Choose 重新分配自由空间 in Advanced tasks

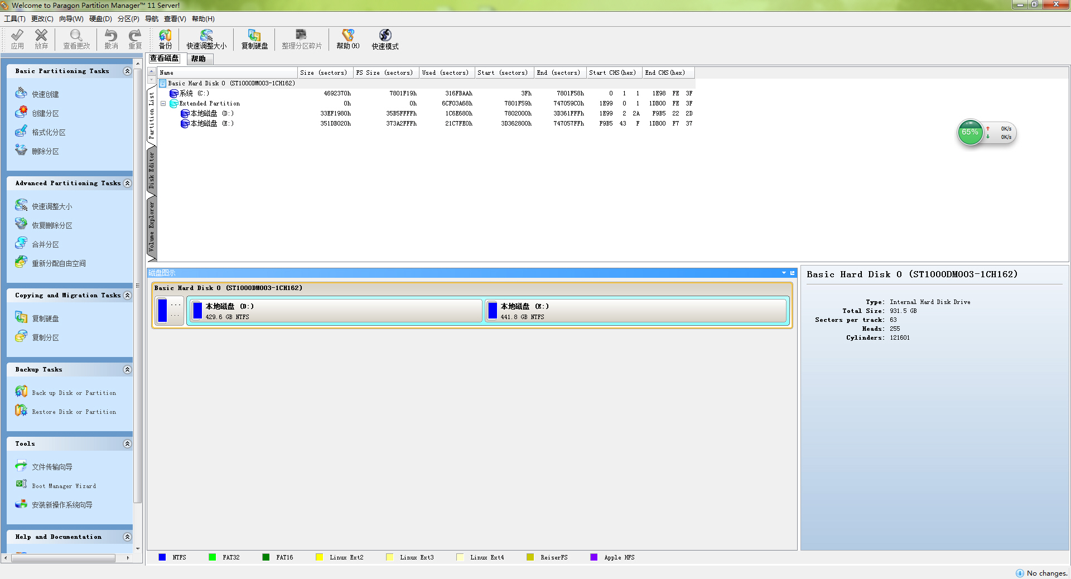[51, 263]
